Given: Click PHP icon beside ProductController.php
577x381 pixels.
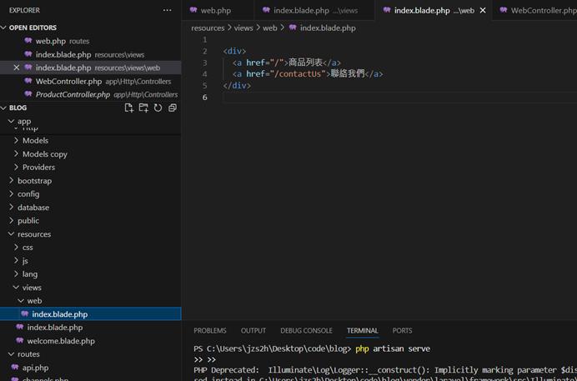Looking at the screenshot, I should click(x=28, y=94).
